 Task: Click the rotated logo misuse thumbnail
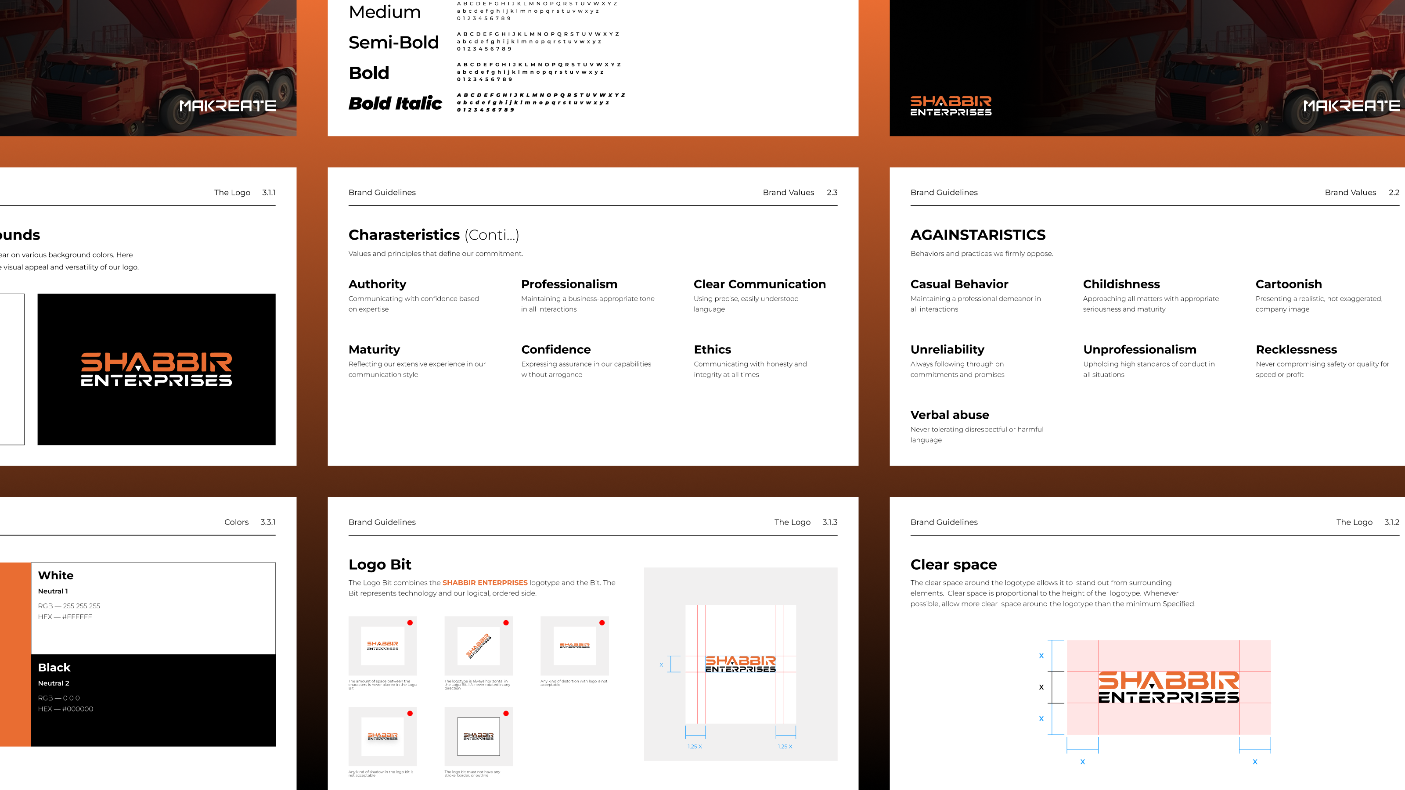pyautogui.click(x=478, y=646)
